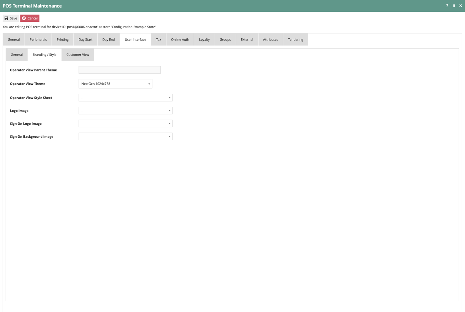Click the Operator View Parent Theme field

120,70
